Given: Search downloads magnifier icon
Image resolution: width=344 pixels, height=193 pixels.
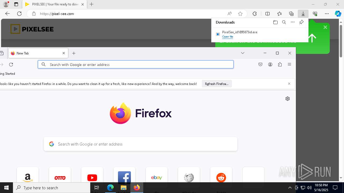Looking at the screenshot, I should [284, 22].
